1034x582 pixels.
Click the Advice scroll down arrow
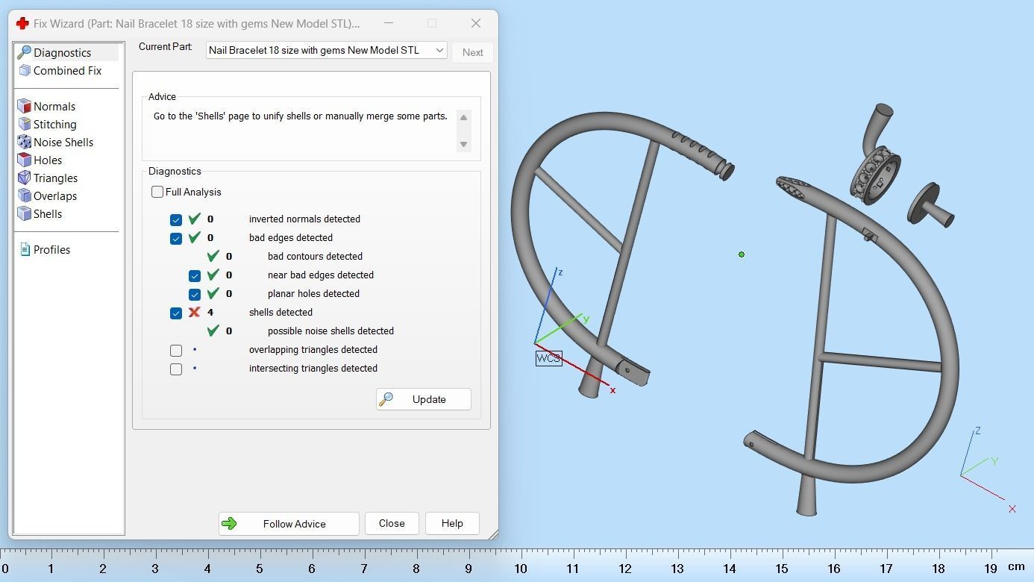click(x=463, y=144)
